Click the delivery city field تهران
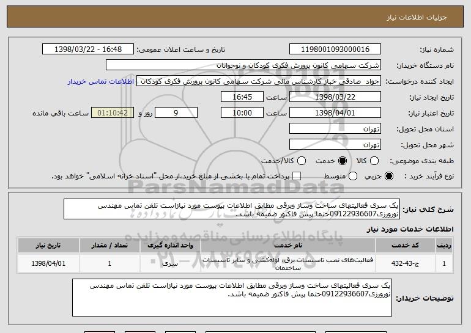Screen dimensions: 471x333 pos(335,145)
